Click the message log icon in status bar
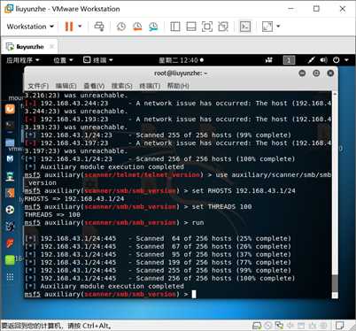Image resolution: width=356 pixels, height=331 pixels. click(340, 326)
